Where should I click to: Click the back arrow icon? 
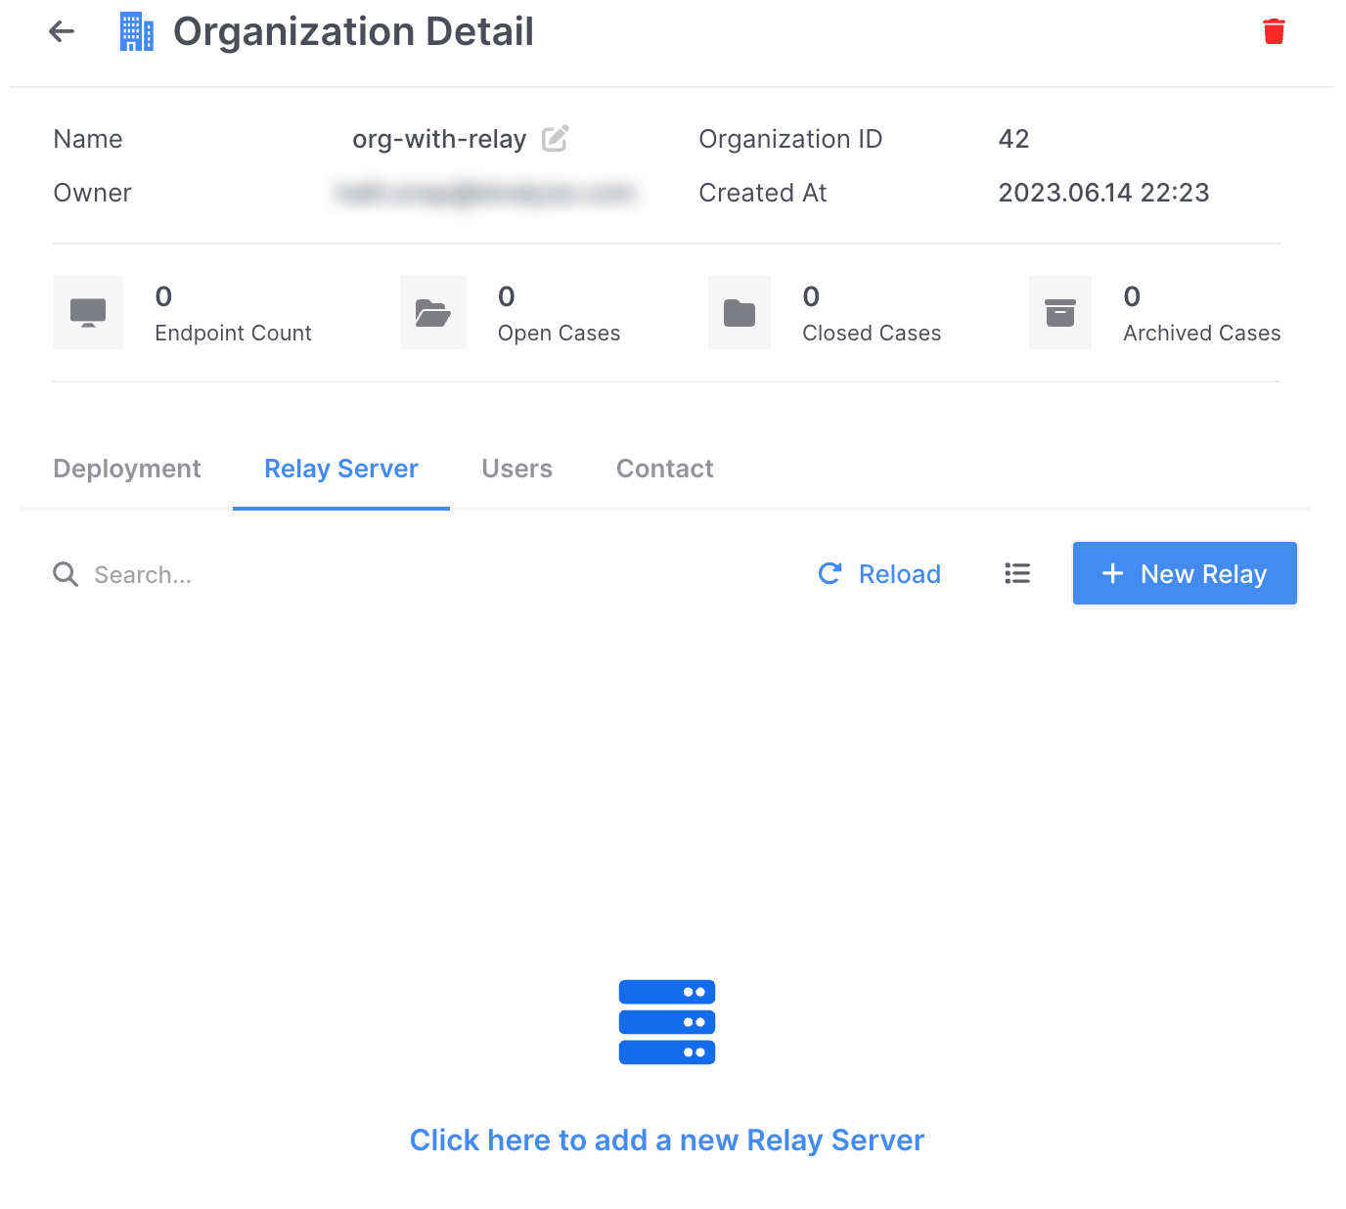[x=62, y=32]
